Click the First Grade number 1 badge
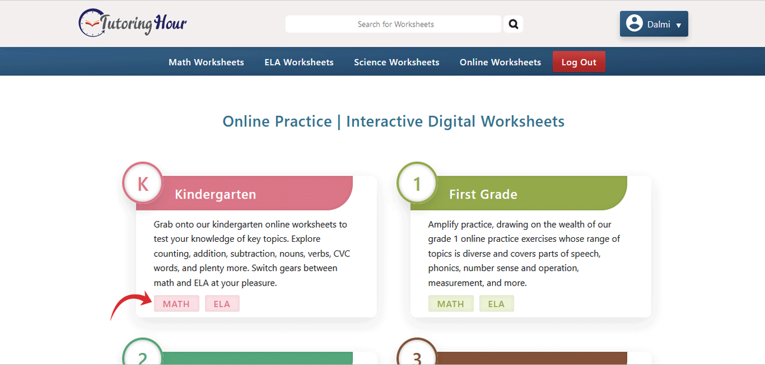This screenshot has height=365, width=765. click(417, 183)
